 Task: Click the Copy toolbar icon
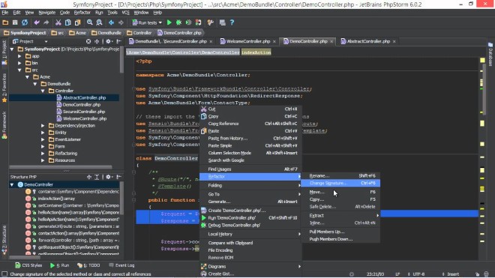coord(67,22)
